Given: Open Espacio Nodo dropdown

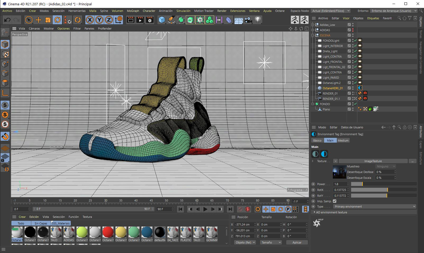Looking at the screenshot, I should click(330, 11).
